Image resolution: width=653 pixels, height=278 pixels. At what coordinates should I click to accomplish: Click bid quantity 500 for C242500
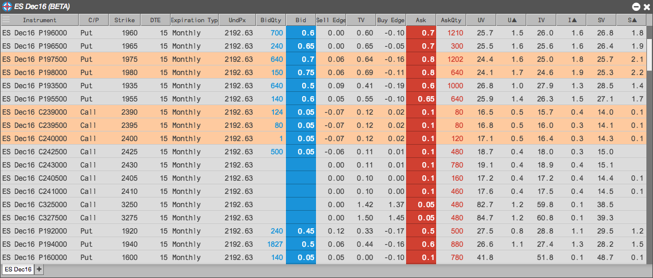click(x=277, y=152)
